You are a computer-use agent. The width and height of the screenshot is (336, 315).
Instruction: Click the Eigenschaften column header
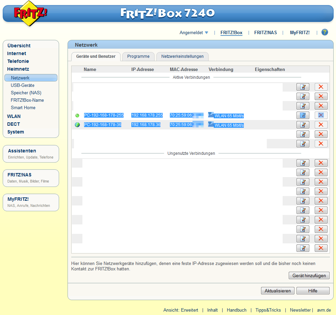point(270,70)
